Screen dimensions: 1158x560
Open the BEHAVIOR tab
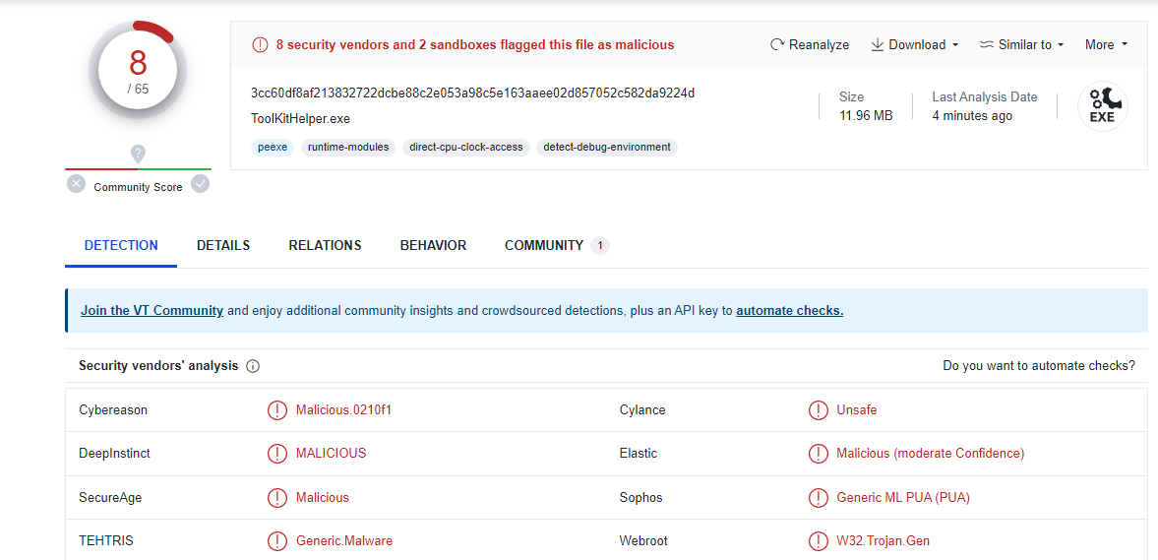click(433, 246)
